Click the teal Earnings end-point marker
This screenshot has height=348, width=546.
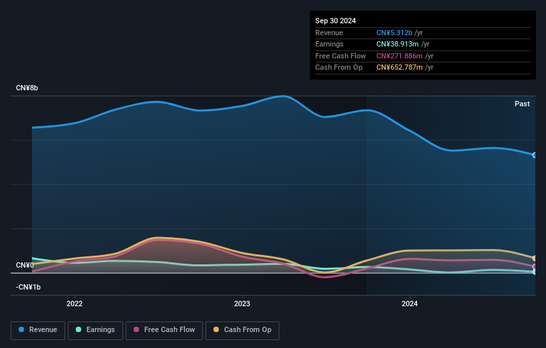pos(535,272)
